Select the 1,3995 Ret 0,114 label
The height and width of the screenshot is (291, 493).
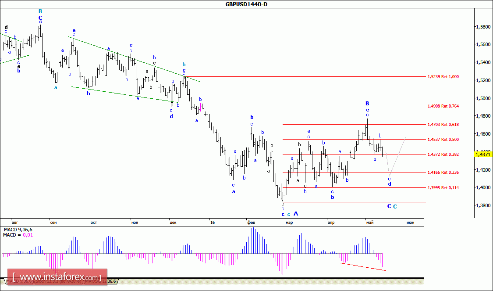(x=443, y=188)
